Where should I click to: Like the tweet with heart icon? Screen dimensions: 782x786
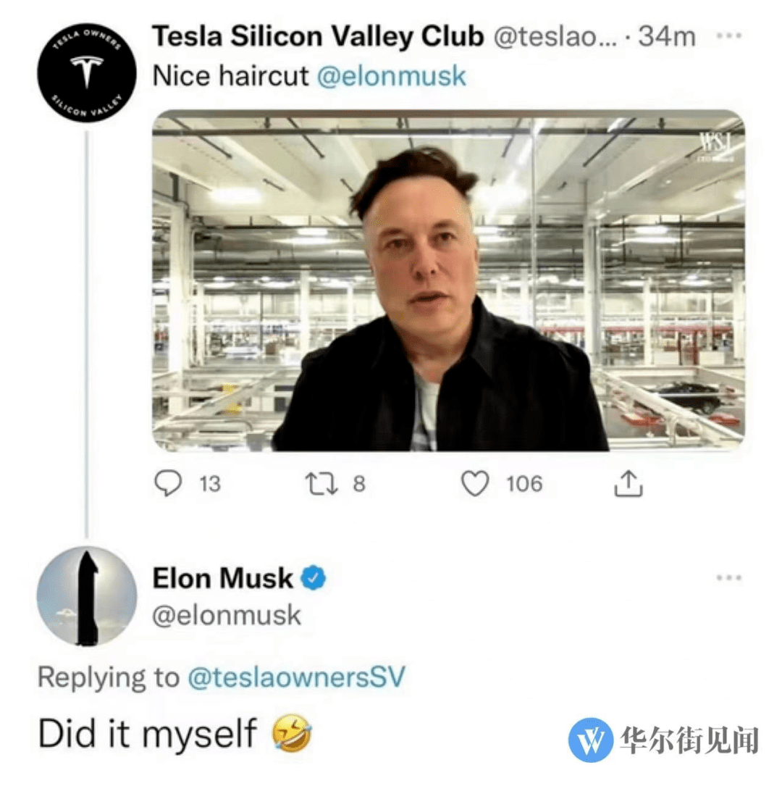point(474,484)
